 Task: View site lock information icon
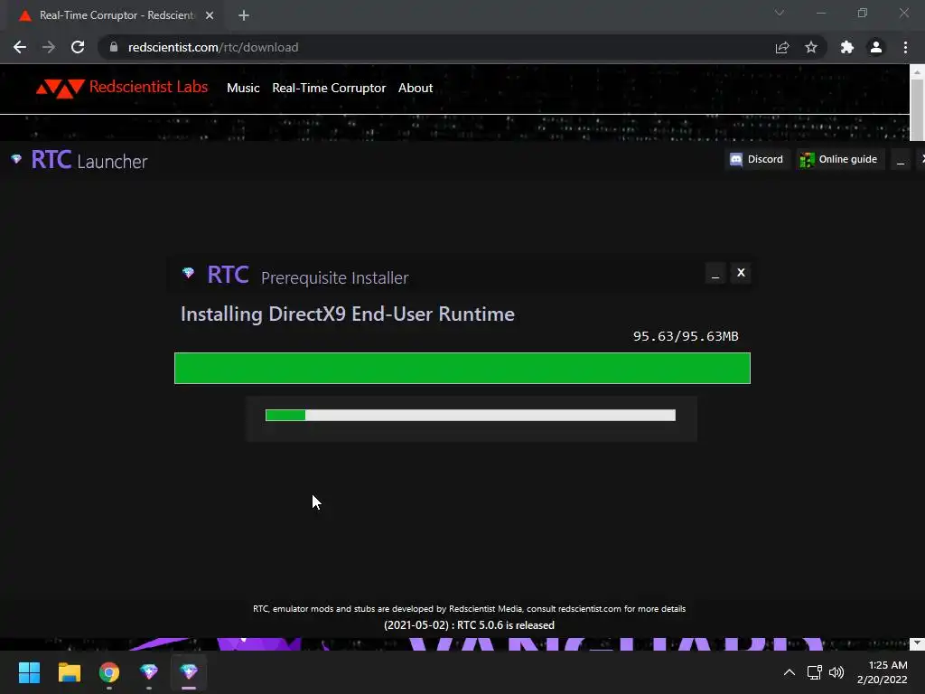point(114,47)
